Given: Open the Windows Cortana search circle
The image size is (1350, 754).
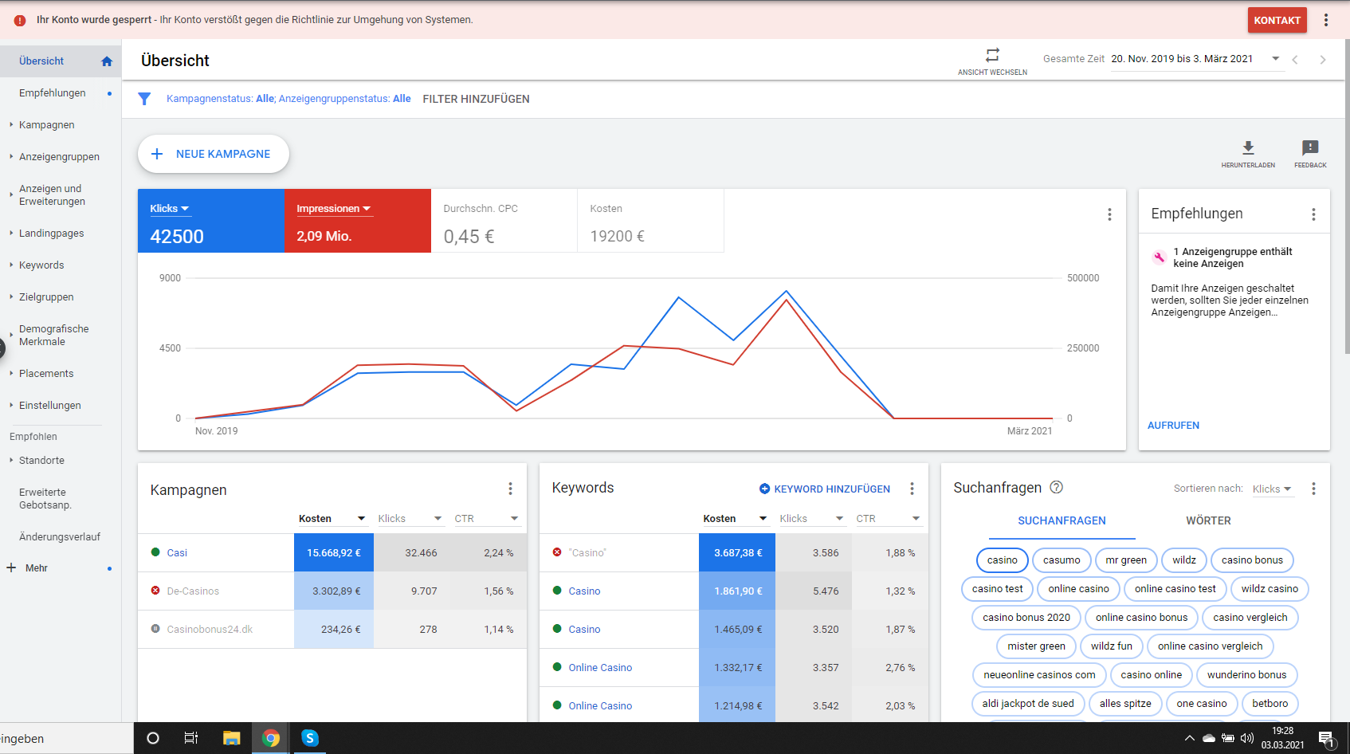Looking at the screenshot, I should 153,738.
